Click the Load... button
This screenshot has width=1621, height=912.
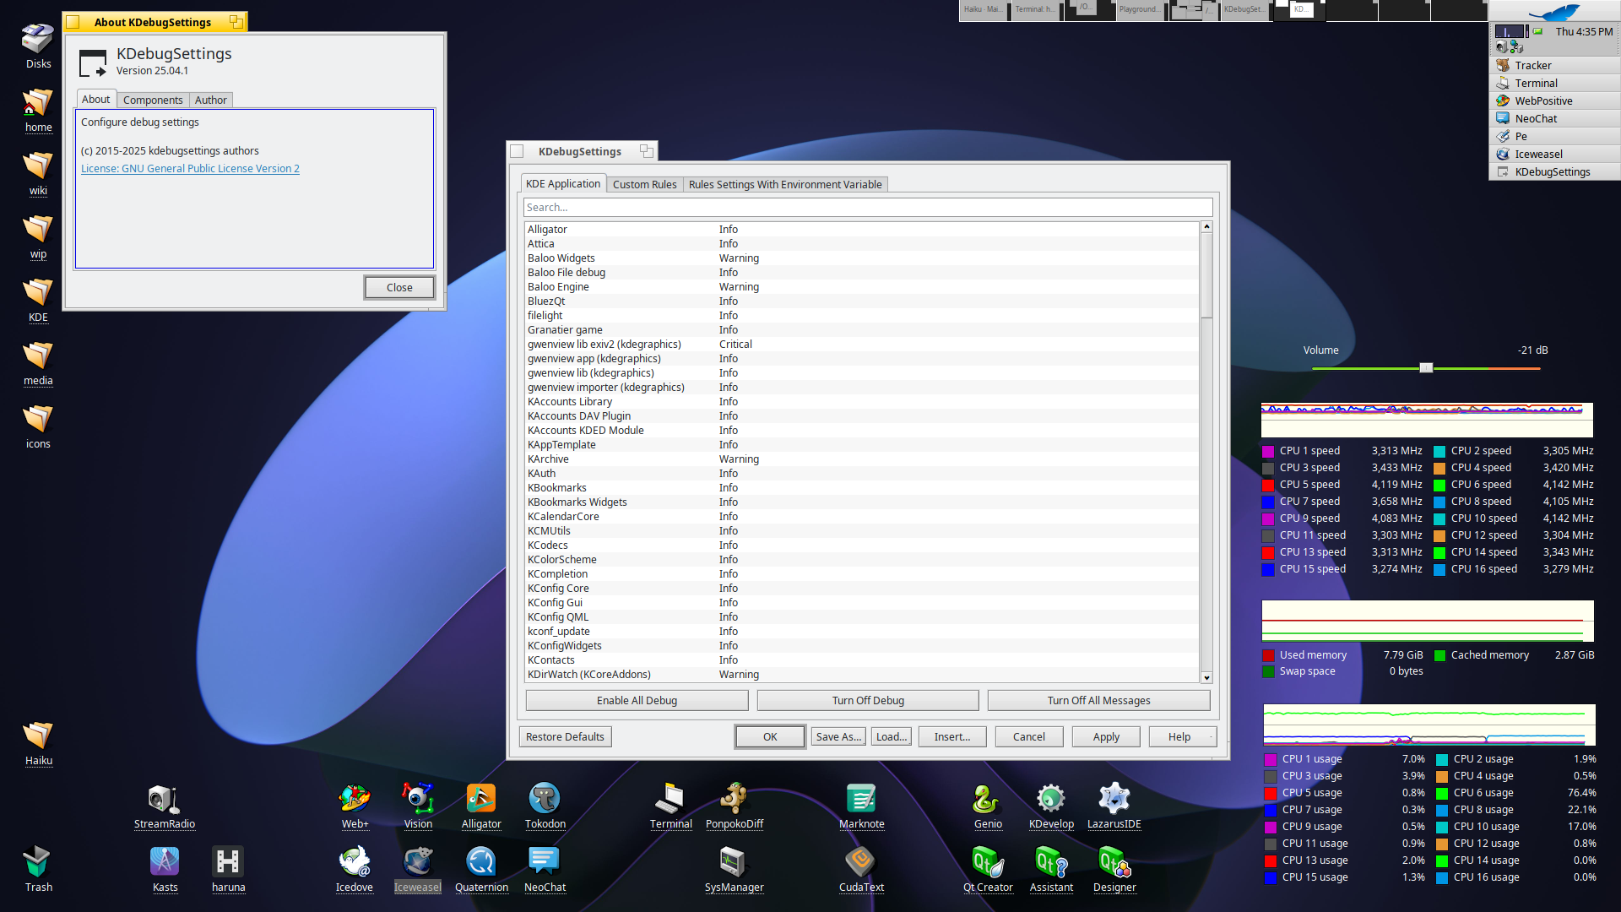[892, 736]
